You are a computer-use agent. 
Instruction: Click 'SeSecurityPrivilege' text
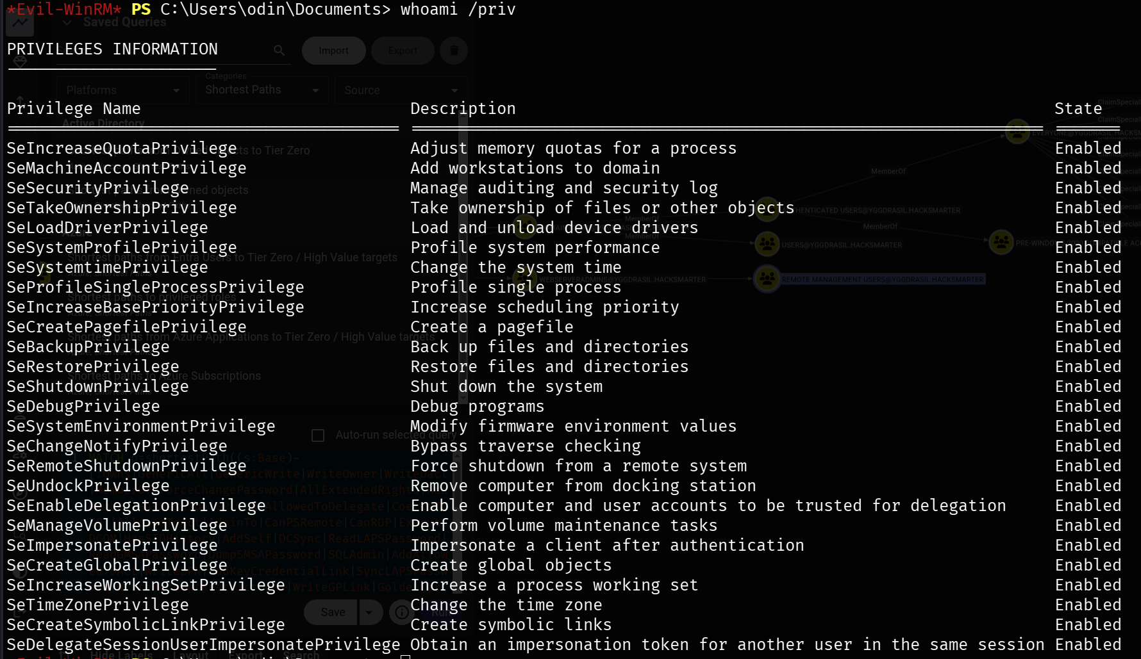pos(97,188)
